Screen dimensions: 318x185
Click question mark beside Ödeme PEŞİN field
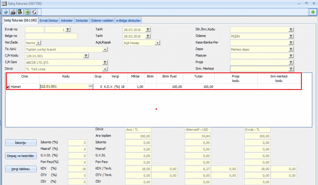[291, 36]
